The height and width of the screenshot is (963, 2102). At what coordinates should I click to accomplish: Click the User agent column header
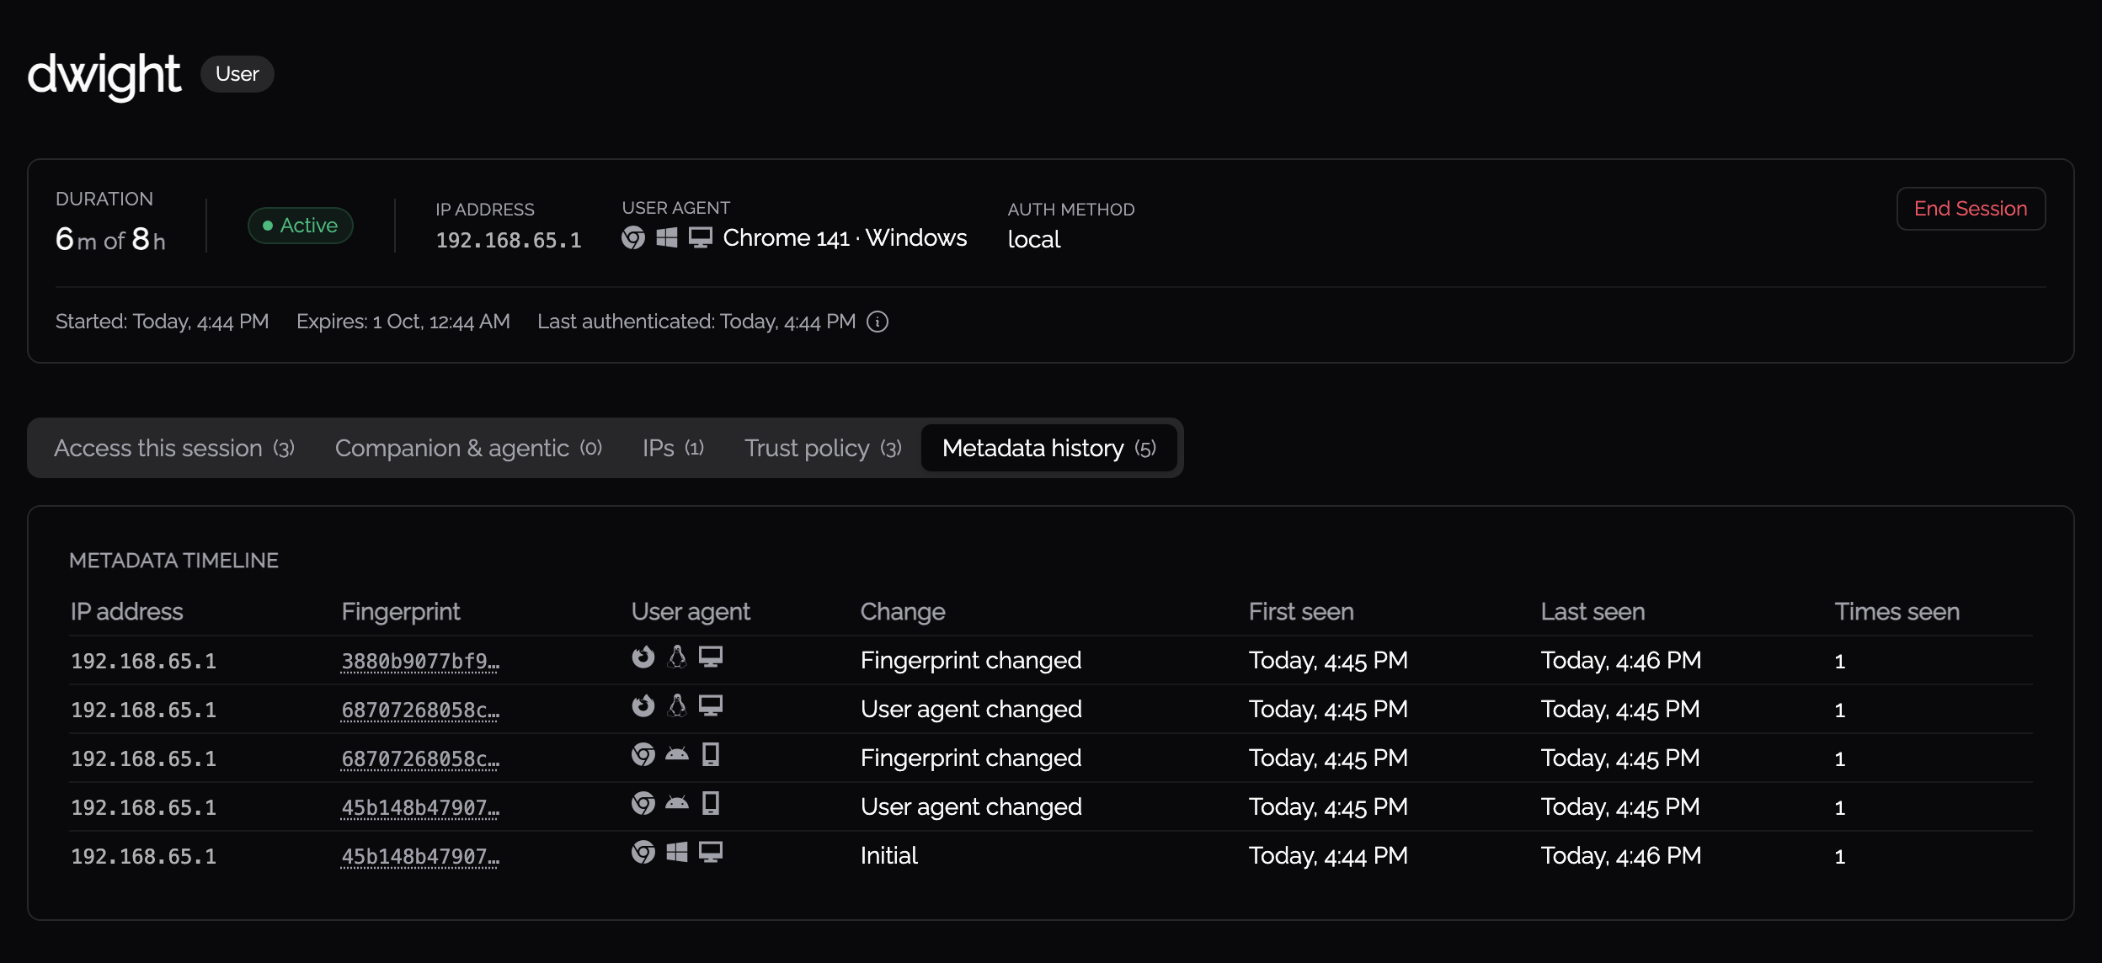click(691, 612)
